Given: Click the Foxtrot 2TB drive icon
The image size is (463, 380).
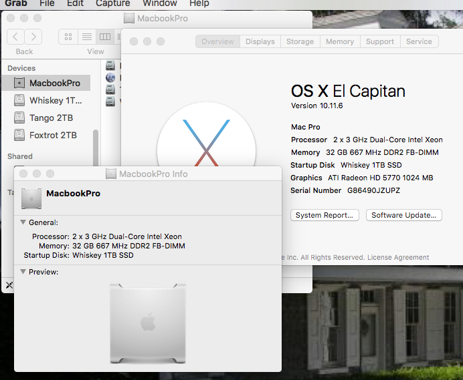Looking at the screenshot, I should pyautogui.click(x=19, y=135).
